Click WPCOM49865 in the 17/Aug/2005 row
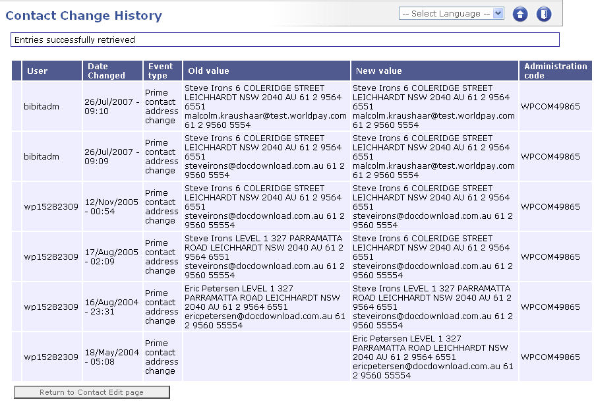 550,256
